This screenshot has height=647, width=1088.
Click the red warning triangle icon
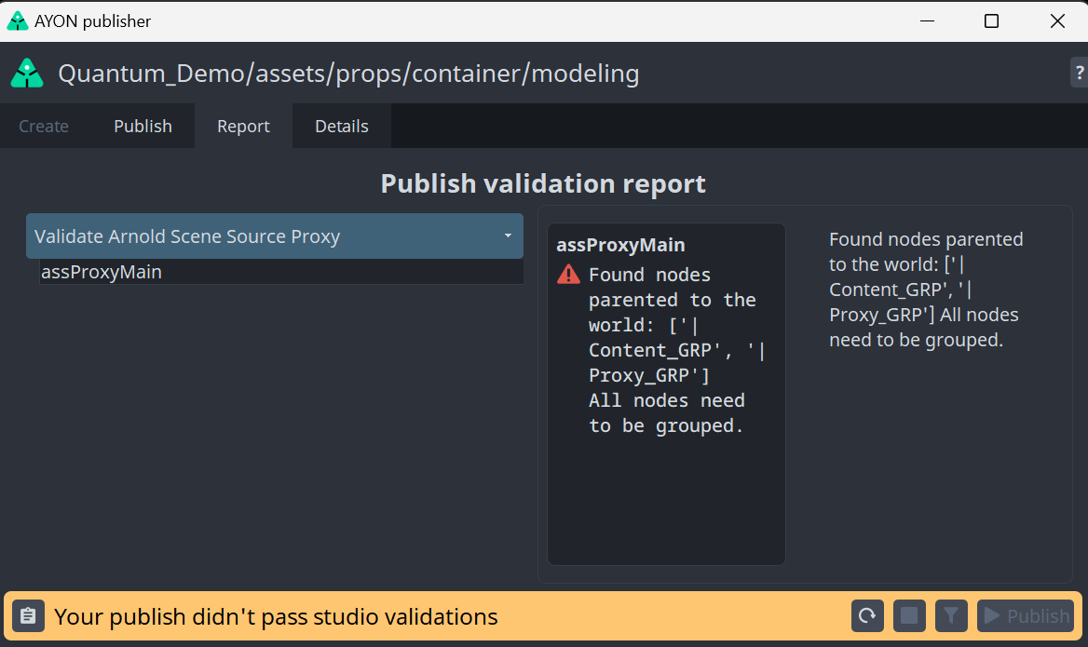pyautogui.click(x=568, y=275)
